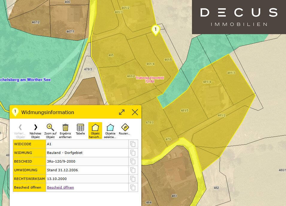Click Nächstes Objekt arrow icon
The image size is (286, 206).
pyautogui.click(x=35, y=128)
